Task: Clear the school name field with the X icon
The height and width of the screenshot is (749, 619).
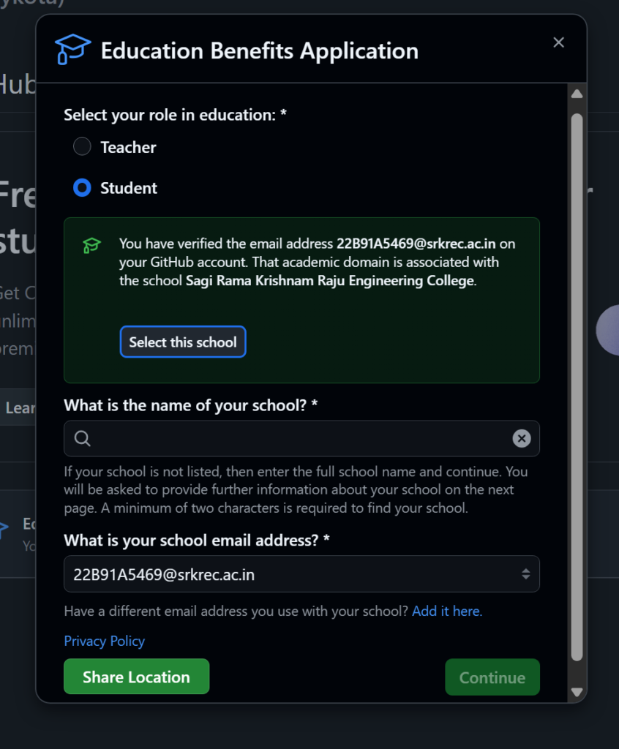Action: [521, 438]
